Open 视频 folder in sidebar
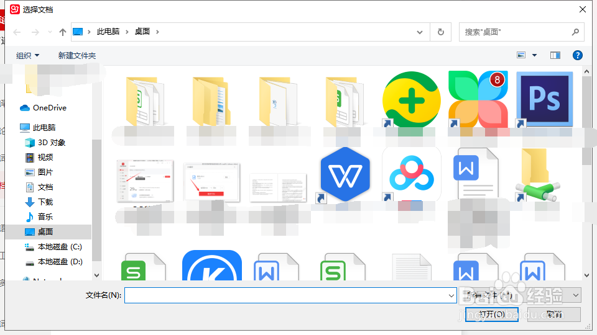Screen dimensions: 597x335 (x=39, y=157)
